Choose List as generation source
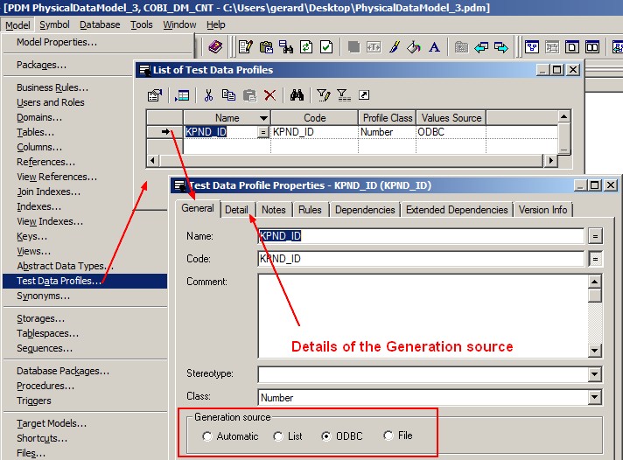The height and width of the screenshot is (460, 623). click(278, 436)
